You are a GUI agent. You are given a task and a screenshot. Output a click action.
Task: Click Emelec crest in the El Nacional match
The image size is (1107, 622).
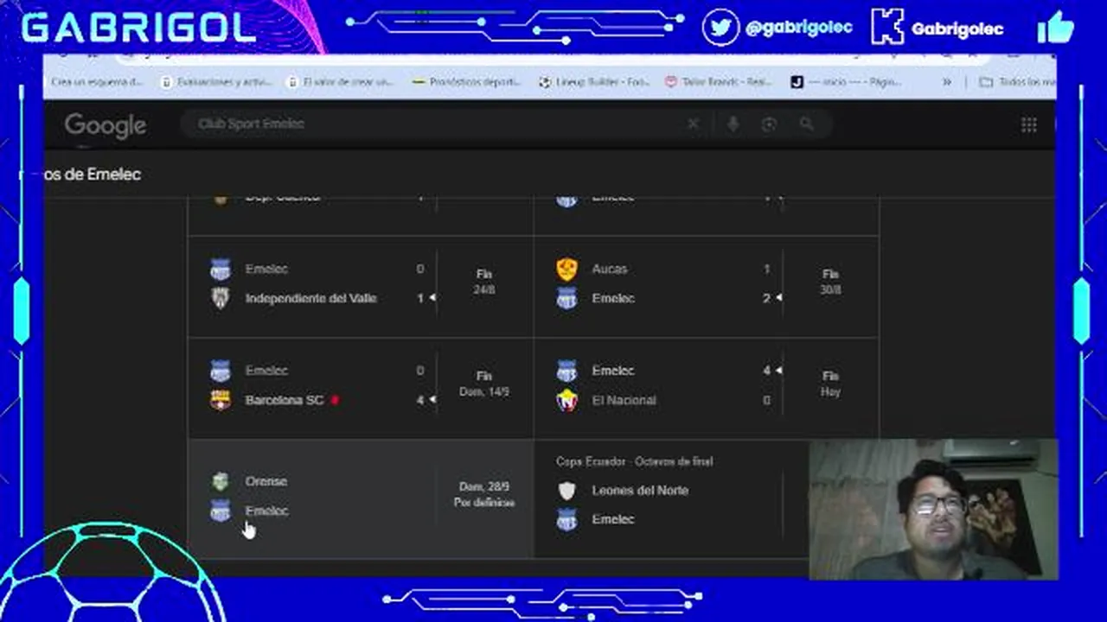pos(566,371)
